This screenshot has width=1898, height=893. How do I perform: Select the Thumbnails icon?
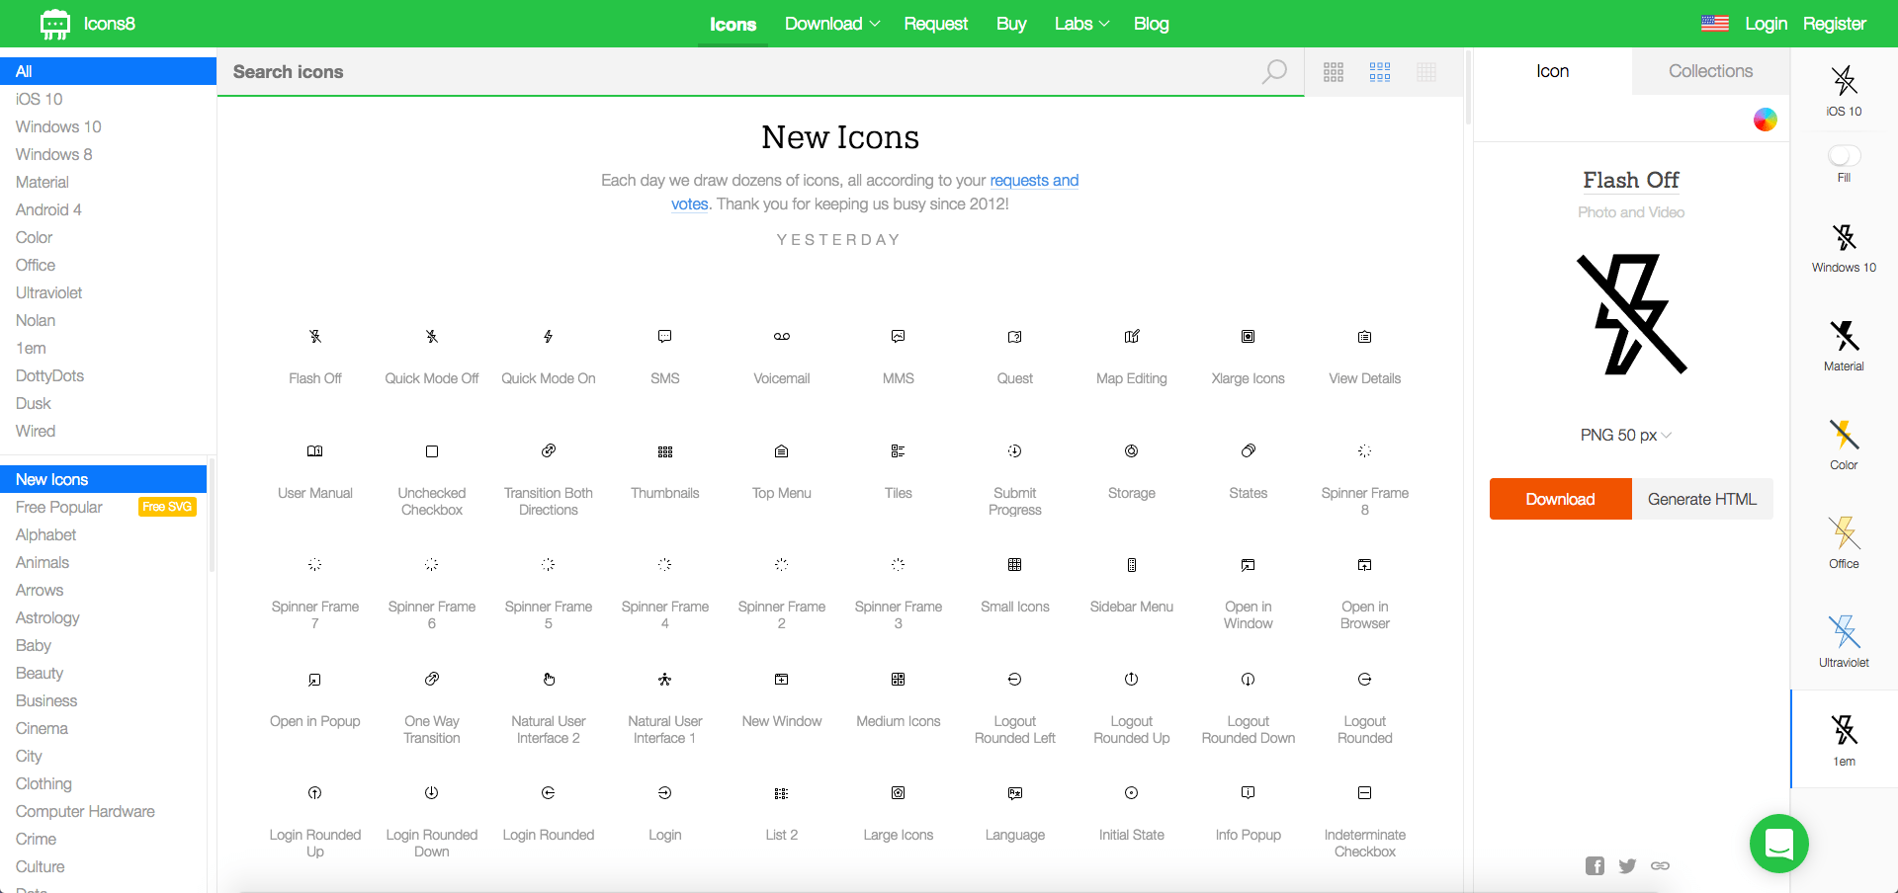click(665, 451)
